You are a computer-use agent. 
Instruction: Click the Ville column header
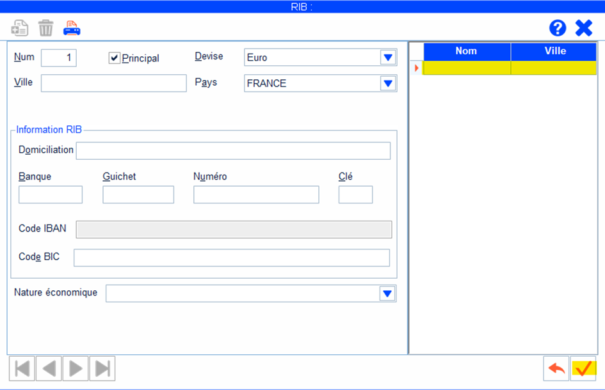pyautogui.click(x=554, y=51)
